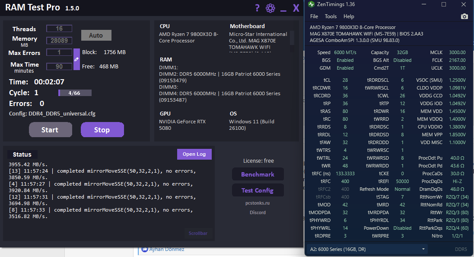Visit the pcstonks.ru link
Image resolution: width=474 pixels, height=257 pixels.
tap(258, 203)
